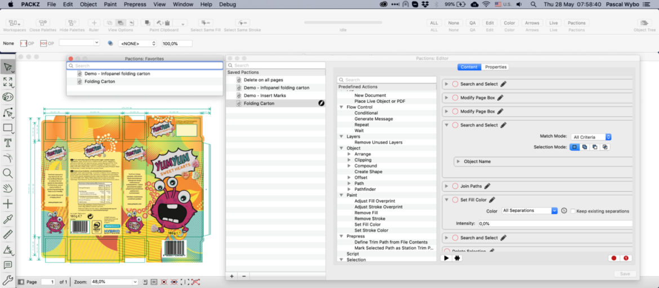Viewport: 659px width, 288px height.
Task: Select the Ruler measure tool
Action: point(7,234)
